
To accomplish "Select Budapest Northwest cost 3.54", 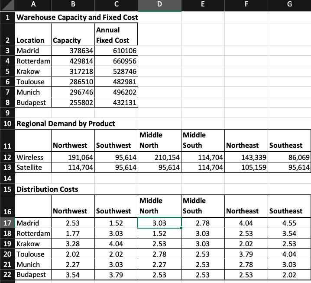I will (x=73, y=275).
